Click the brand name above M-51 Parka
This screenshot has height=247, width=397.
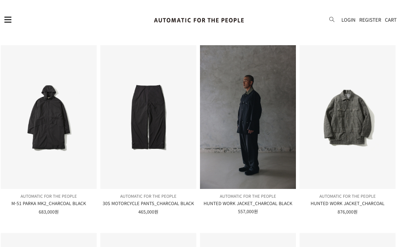point(49,196)
